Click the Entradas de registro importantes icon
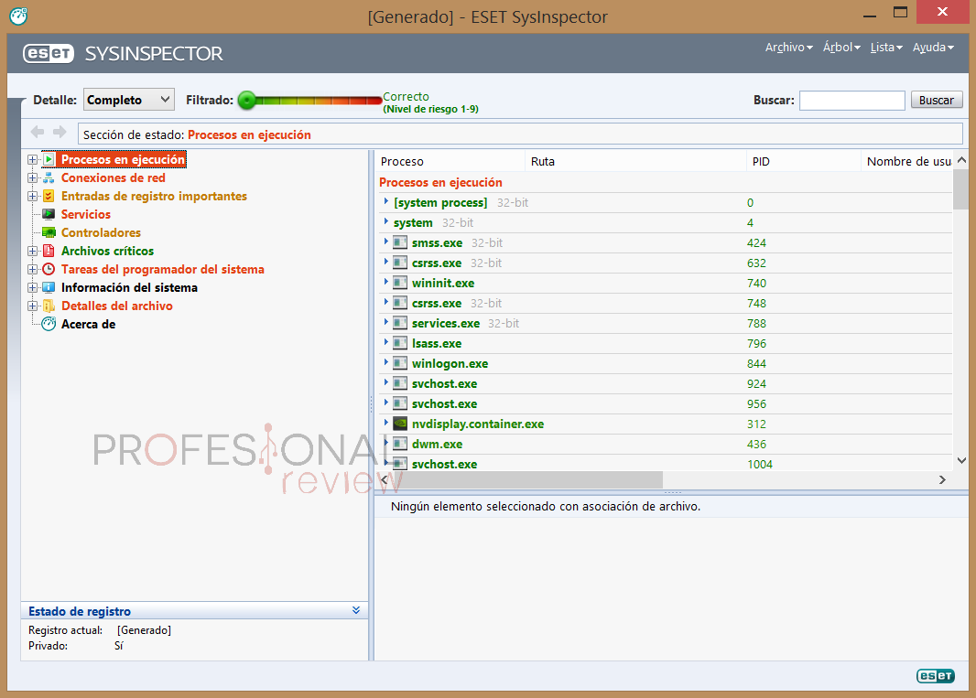 [49, 196]
